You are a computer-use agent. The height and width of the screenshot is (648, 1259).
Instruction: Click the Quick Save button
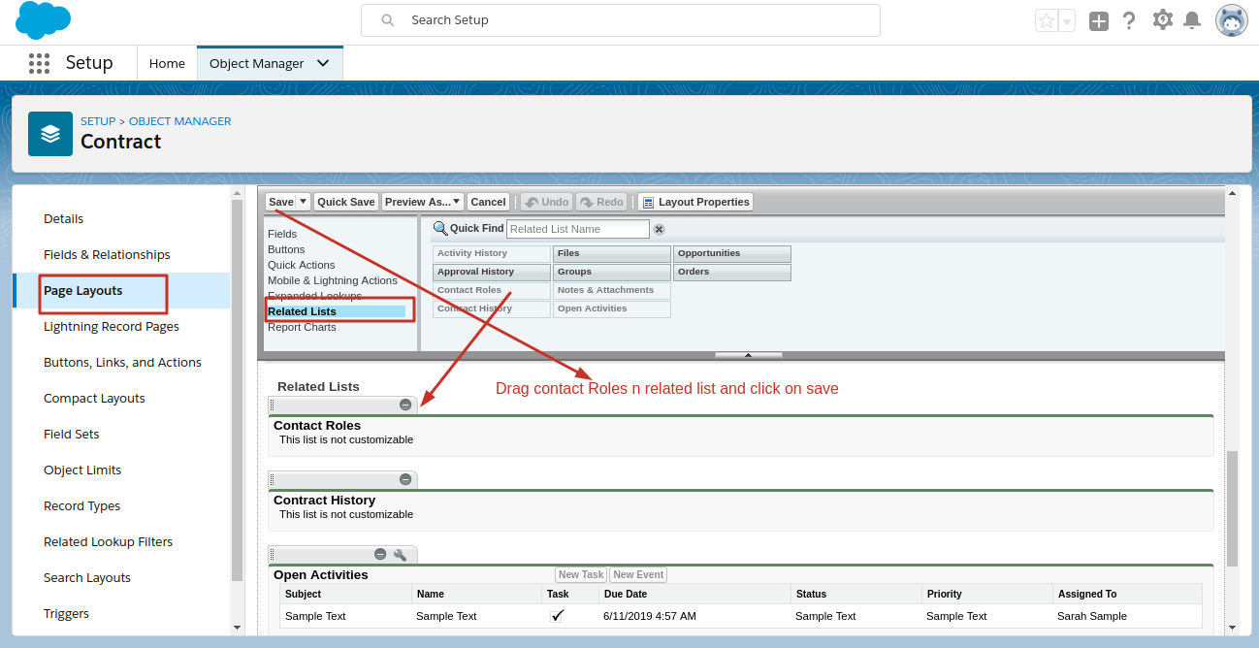tap(345, 202)
